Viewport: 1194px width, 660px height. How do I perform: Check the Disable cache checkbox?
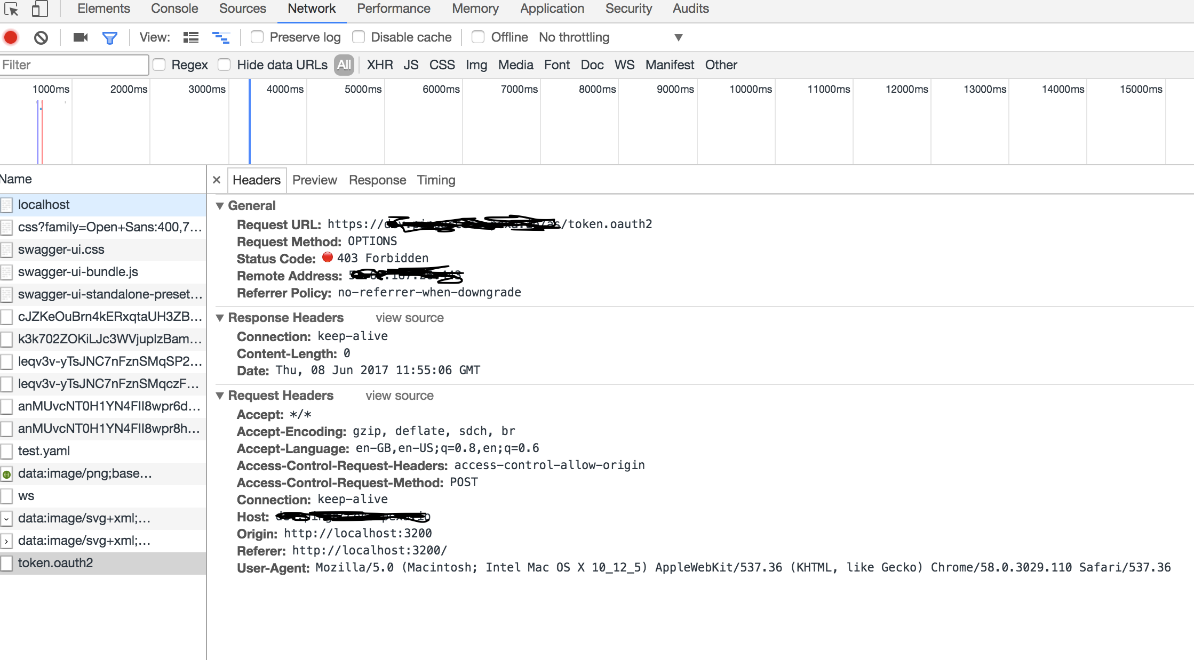(359, 37)
